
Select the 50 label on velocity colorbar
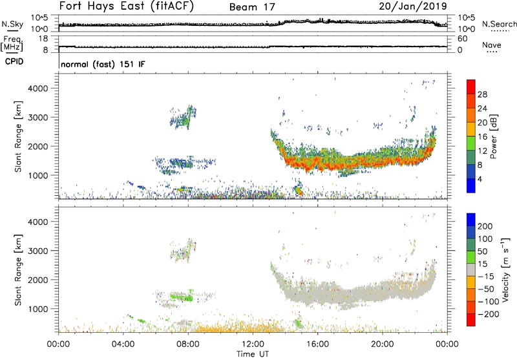[483, 251]
